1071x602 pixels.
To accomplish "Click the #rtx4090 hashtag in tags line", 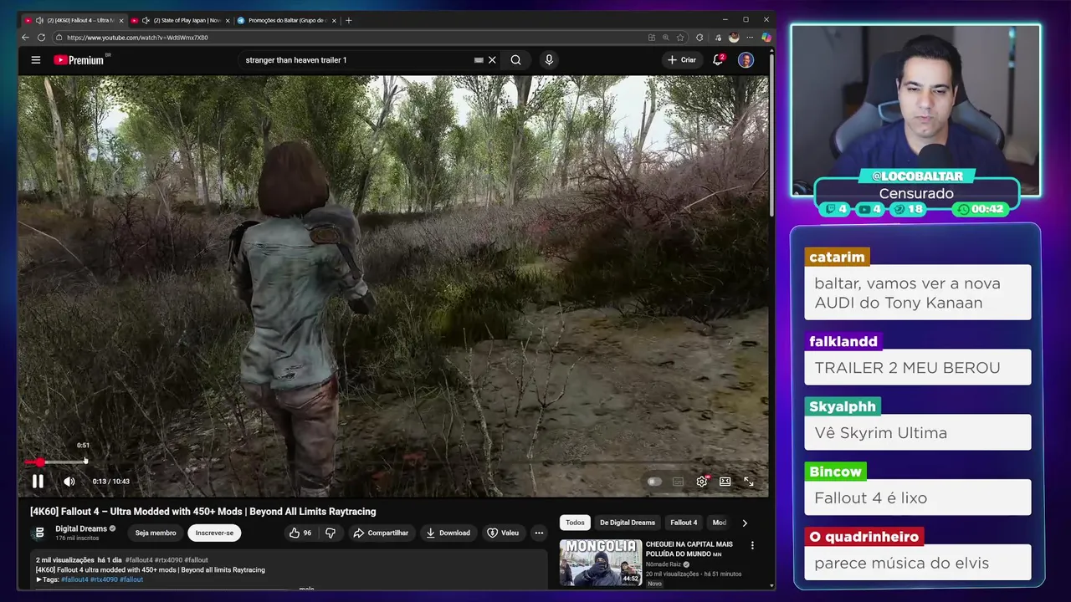I will point(104,579).
